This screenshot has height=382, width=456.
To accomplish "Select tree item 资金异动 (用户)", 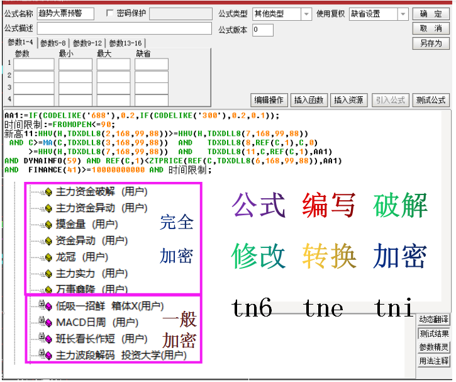I will point(92,241).
